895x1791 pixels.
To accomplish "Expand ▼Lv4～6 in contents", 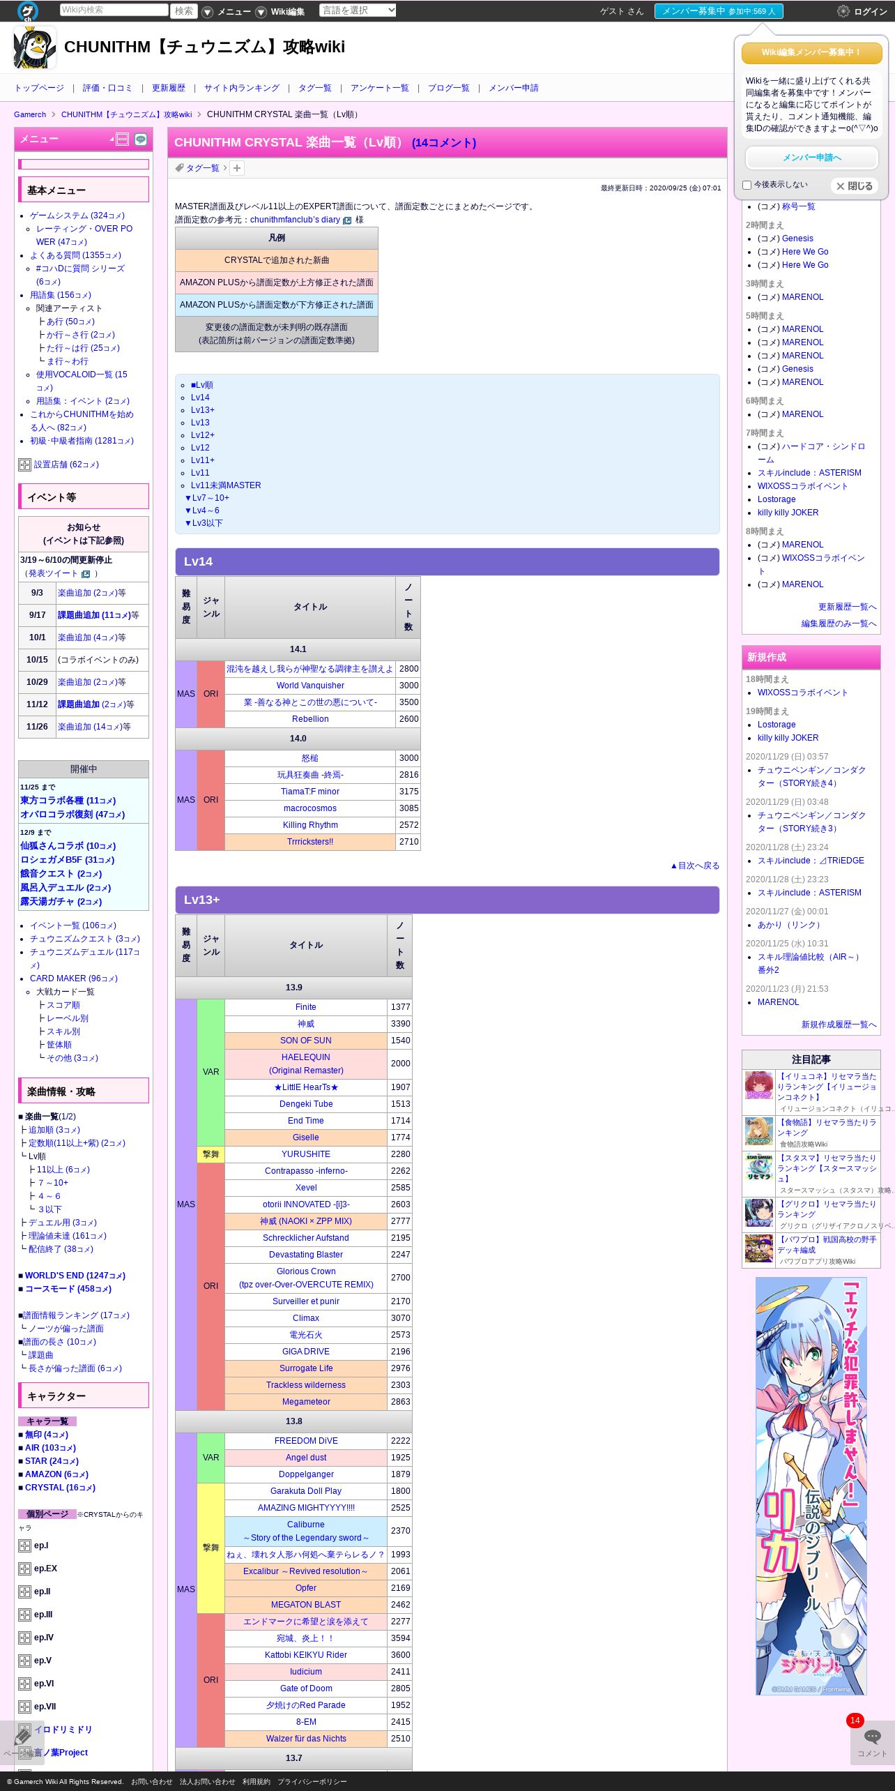I will pyautogui.click(x=202, y=511).
